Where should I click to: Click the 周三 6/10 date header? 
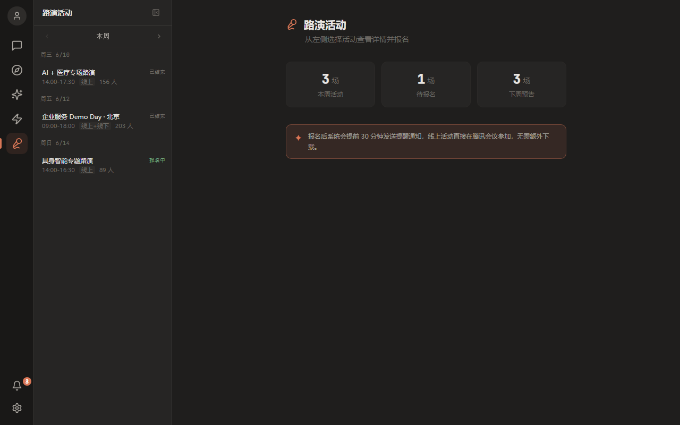55,55
